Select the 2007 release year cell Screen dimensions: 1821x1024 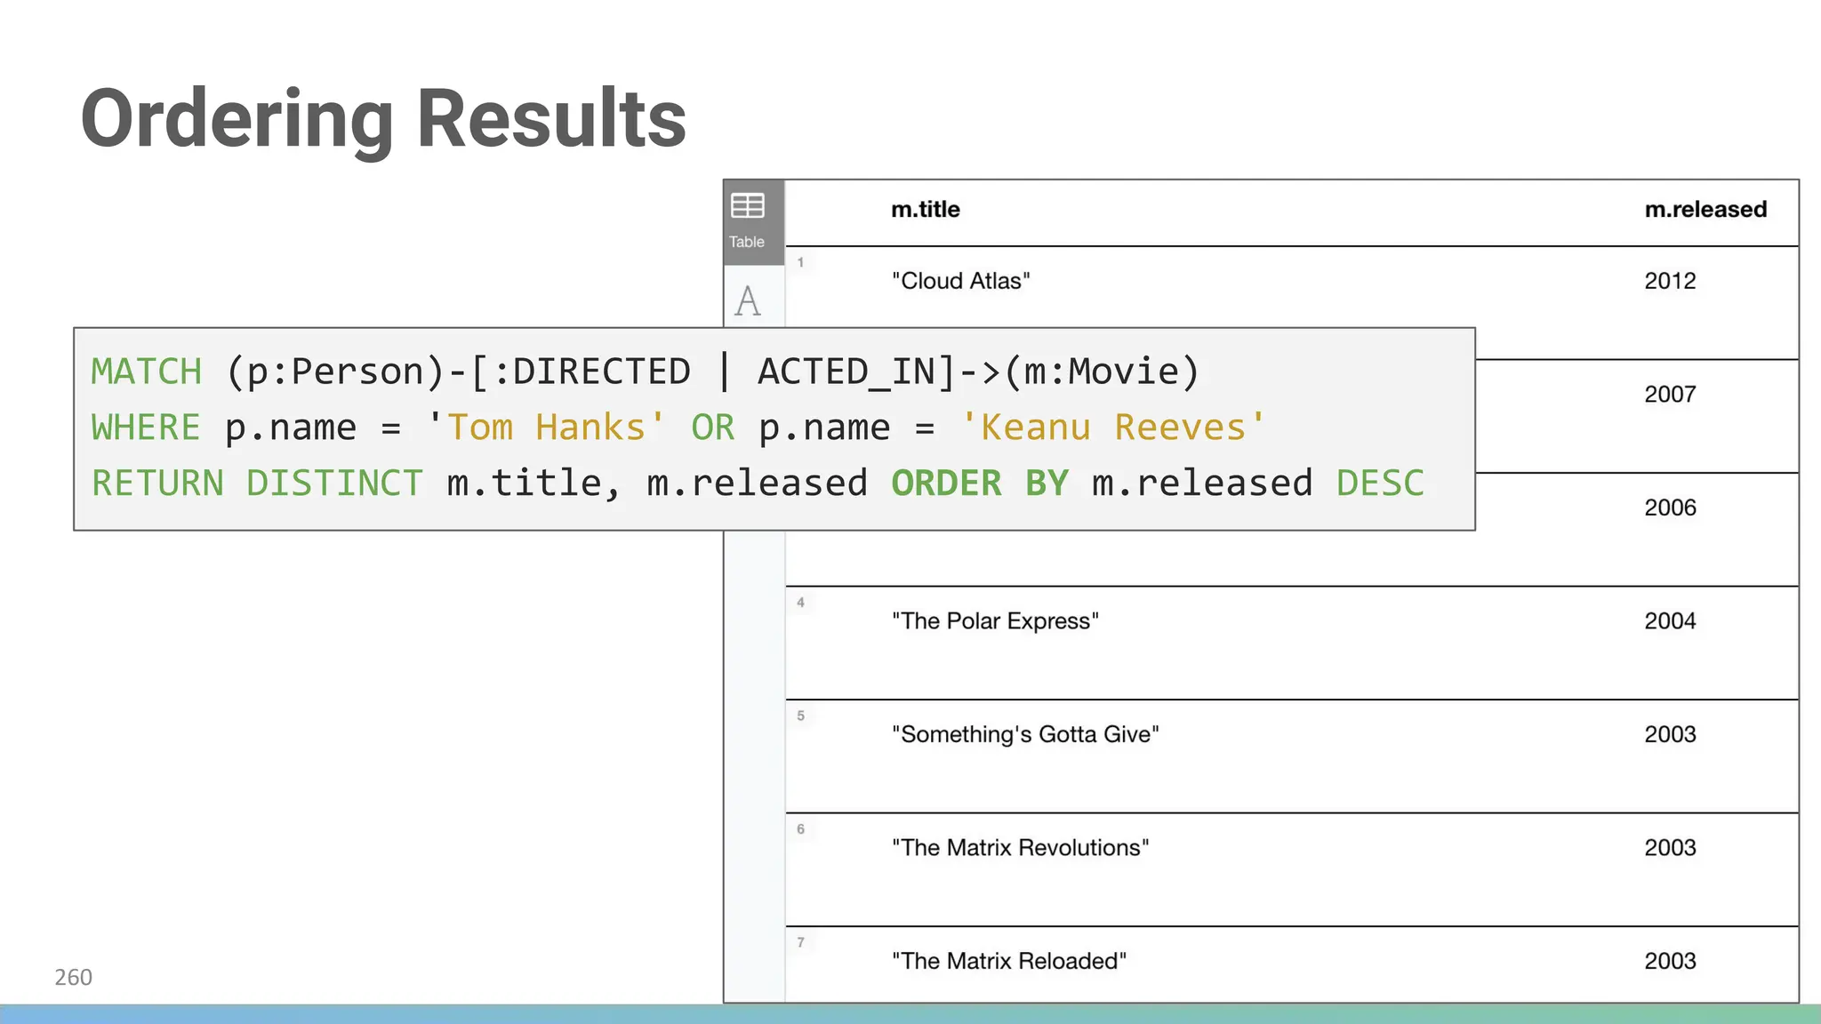pos(1670,394)
